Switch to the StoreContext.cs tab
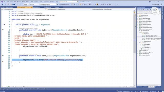This screenshot has width=164, height=92. (36, 7)
